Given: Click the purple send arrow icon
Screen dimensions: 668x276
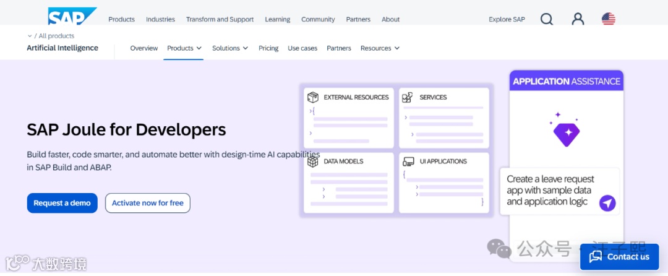Looking at the screenshot, I should (607, 203).
